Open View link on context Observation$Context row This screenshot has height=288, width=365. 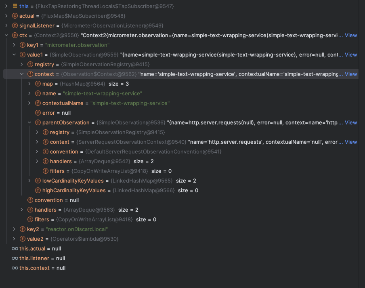(x=351, y=74)
